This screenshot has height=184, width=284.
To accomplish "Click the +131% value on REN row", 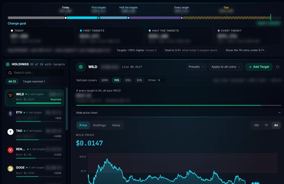I will coord(57,155).
